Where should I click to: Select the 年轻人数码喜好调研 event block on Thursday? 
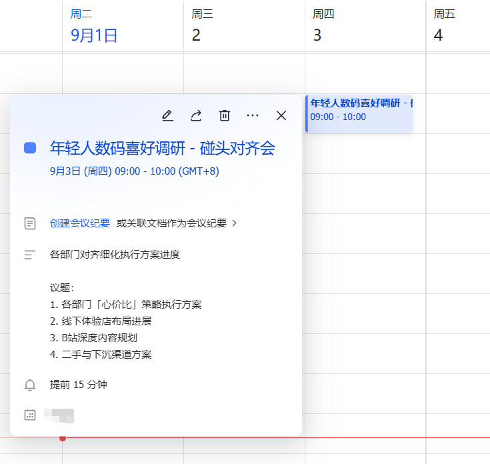(359, 114)
